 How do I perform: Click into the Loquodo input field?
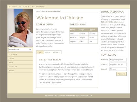click(118, 69)
